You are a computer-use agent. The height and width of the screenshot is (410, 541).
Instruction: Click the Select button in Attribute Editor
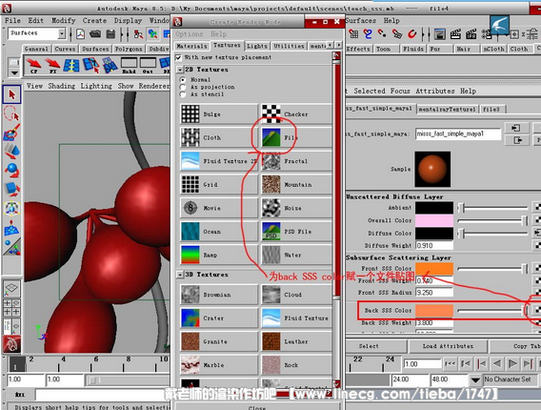coord(369,346)
